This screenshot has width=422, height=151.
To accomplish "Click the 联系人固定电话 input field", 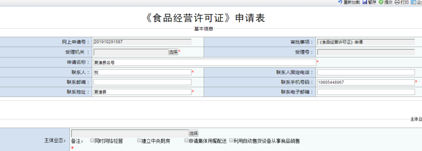I will point(366,72).
